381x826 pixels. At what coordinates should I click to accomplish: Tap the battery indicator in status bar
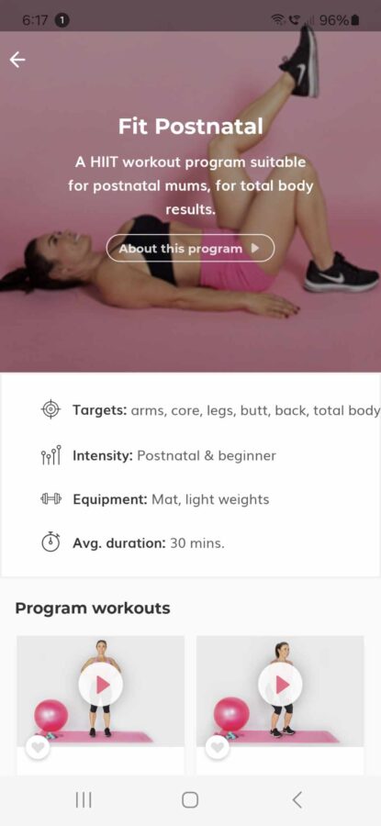pyautogui.click(x=355, y=20)
